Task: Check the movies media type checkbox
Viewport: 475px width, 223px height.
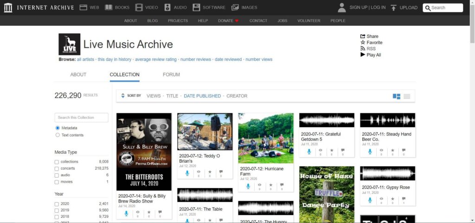Action: [57, 182]
